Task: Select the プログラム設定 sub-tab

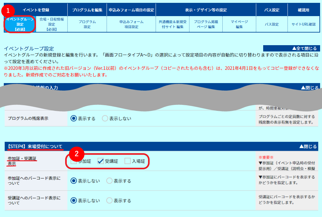Action: (87, 24)
